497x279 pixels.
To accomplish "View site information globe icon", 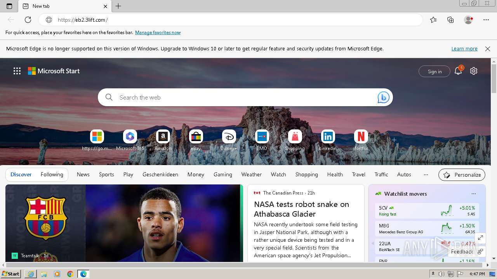I will click(49, 20).
